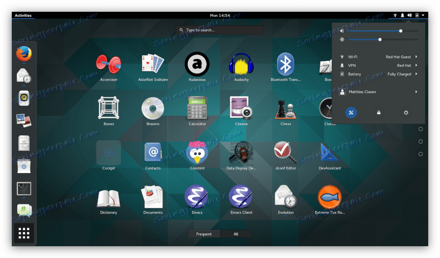Go to last app page indicator
Screen dimensions: 440x258
pyautogui.click(x=420, y=154)
